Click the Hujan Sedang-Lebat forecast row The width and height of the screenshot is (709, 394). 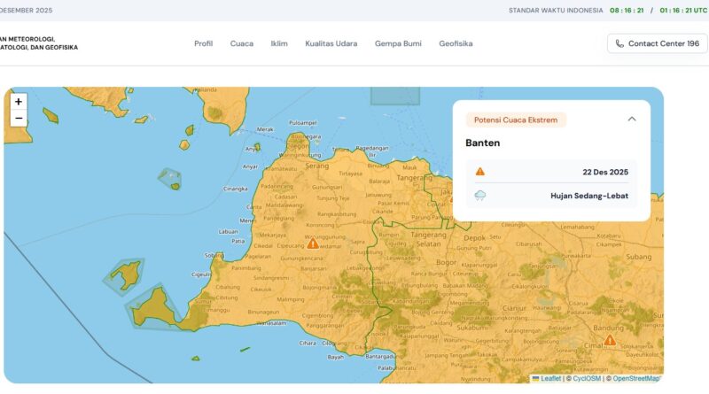tap(551, 195)
